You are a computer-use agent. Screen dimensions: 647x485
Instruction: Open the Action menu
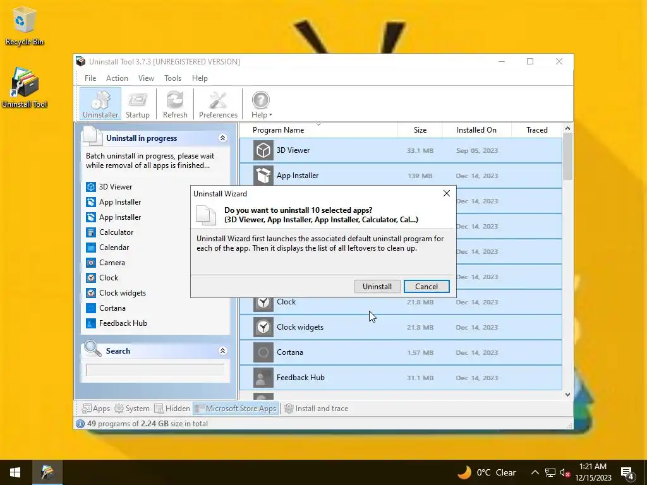[x=117, y=78]
